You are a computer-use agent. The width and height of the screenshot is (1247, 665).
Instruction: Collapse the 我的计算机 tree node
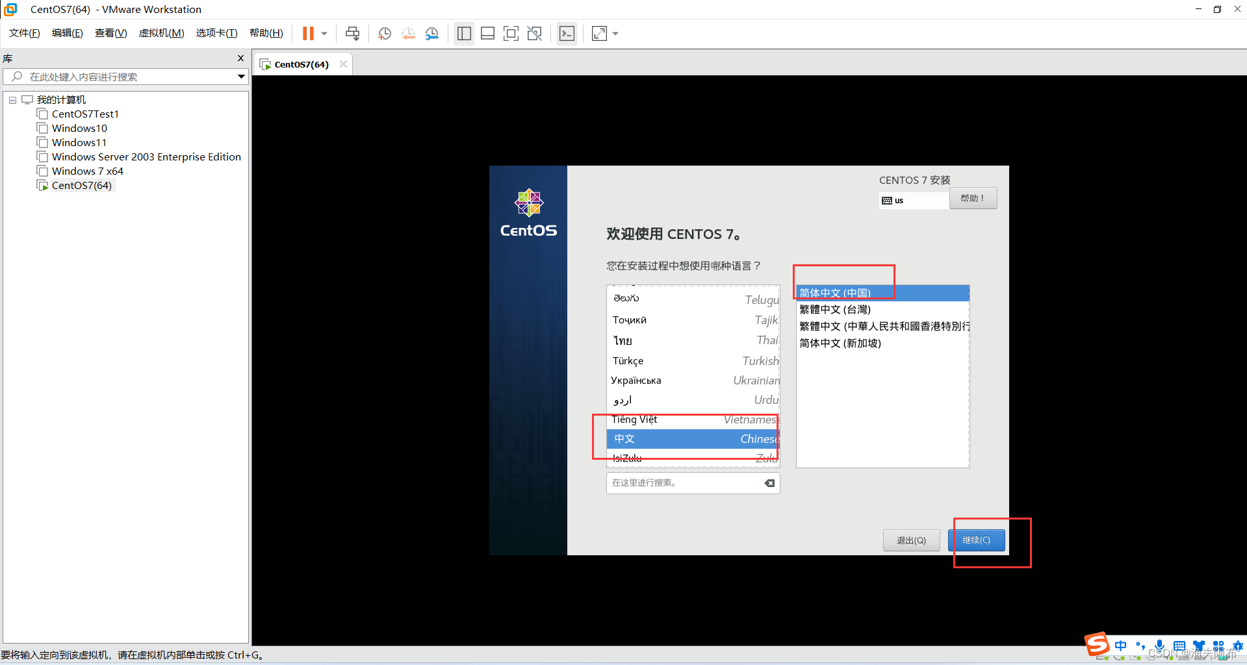tap(12, 100)
